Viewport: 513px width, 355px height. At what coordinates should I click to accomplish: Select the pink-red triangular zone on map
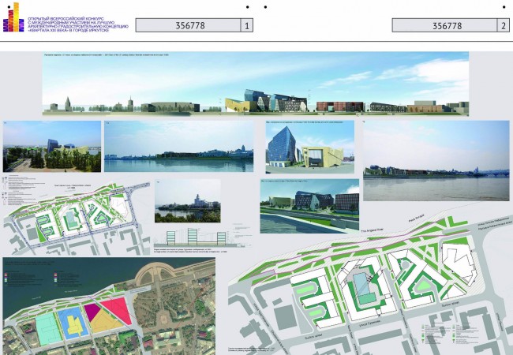pyautogui.click(x=118, y=310)
